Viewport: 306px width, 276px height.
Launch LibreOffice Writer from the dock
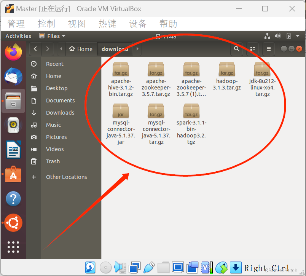pyautogui.click(x=13, y=149)
